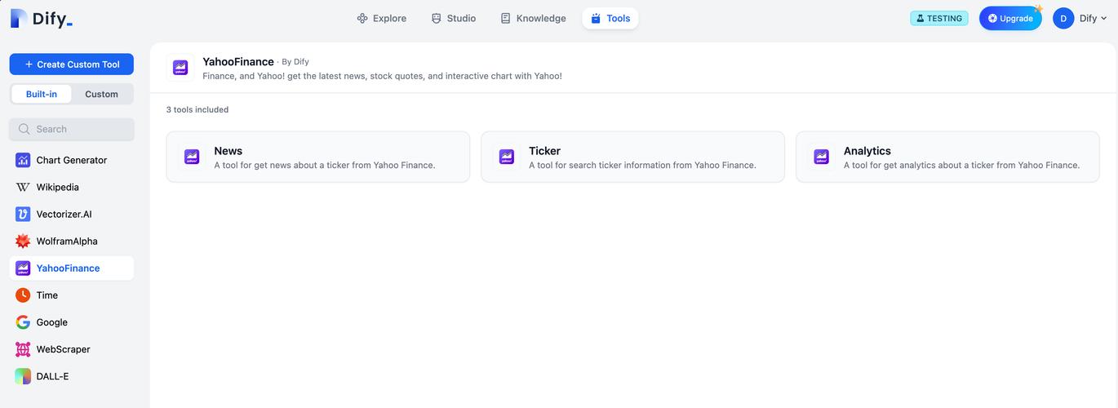Click the Dify logo
Viewport: 1118px width, 408px height.
point(42,18)
